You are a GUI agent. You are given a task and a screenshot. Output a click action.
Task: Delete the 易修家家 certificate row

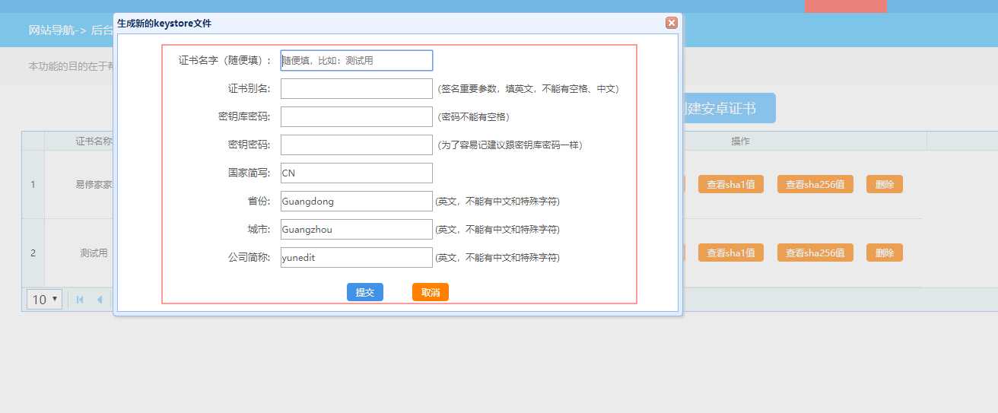pyautogui.click(x=885, y=184)
